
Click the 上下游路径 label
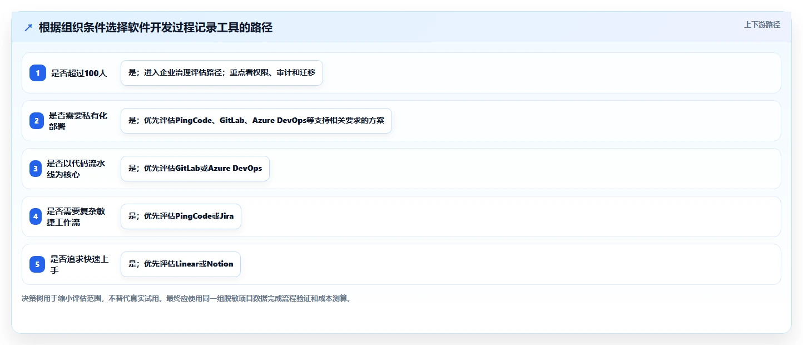pos(762,24)
